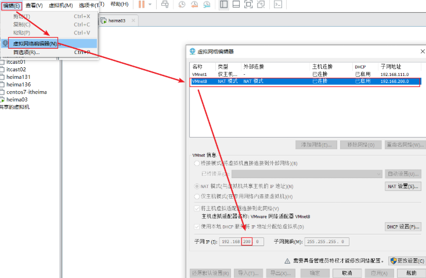
Task: Close the heima03 tab
Action: pyautogui.click(x=133, y=20)
